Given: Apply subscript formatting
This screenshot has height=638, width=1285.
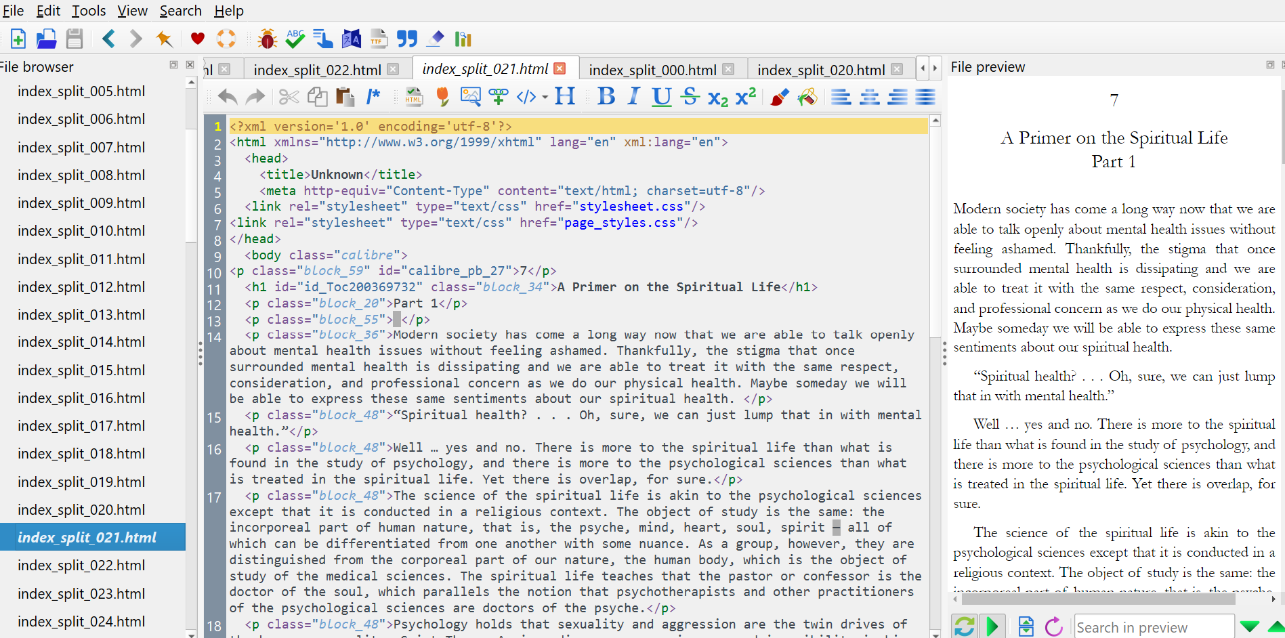Looking at the screenshot, I should pos(718,98).
